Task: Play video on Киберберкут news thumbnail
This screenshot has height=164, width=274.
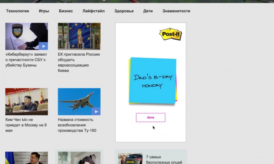Action: coord(43,46)
